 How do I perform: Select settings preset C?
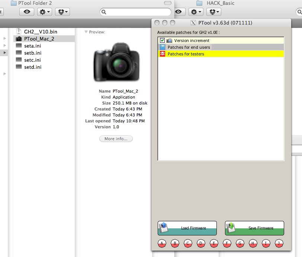pyautogui.click(x=188, y=243)
